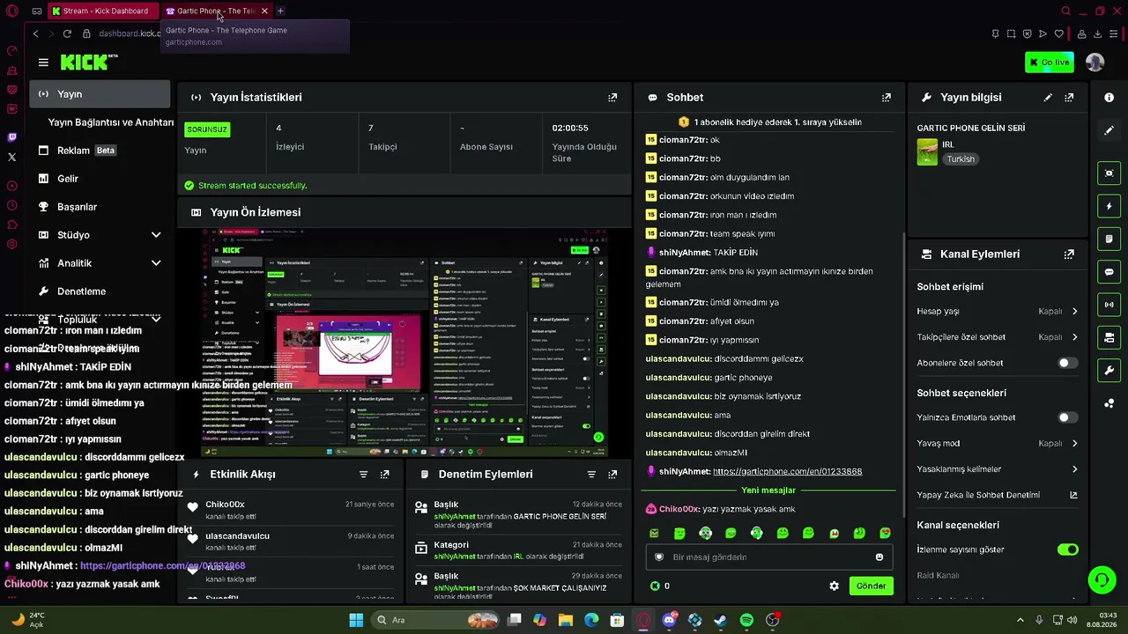
Task: Reload the dashboard page
Action: coord(67,33)
